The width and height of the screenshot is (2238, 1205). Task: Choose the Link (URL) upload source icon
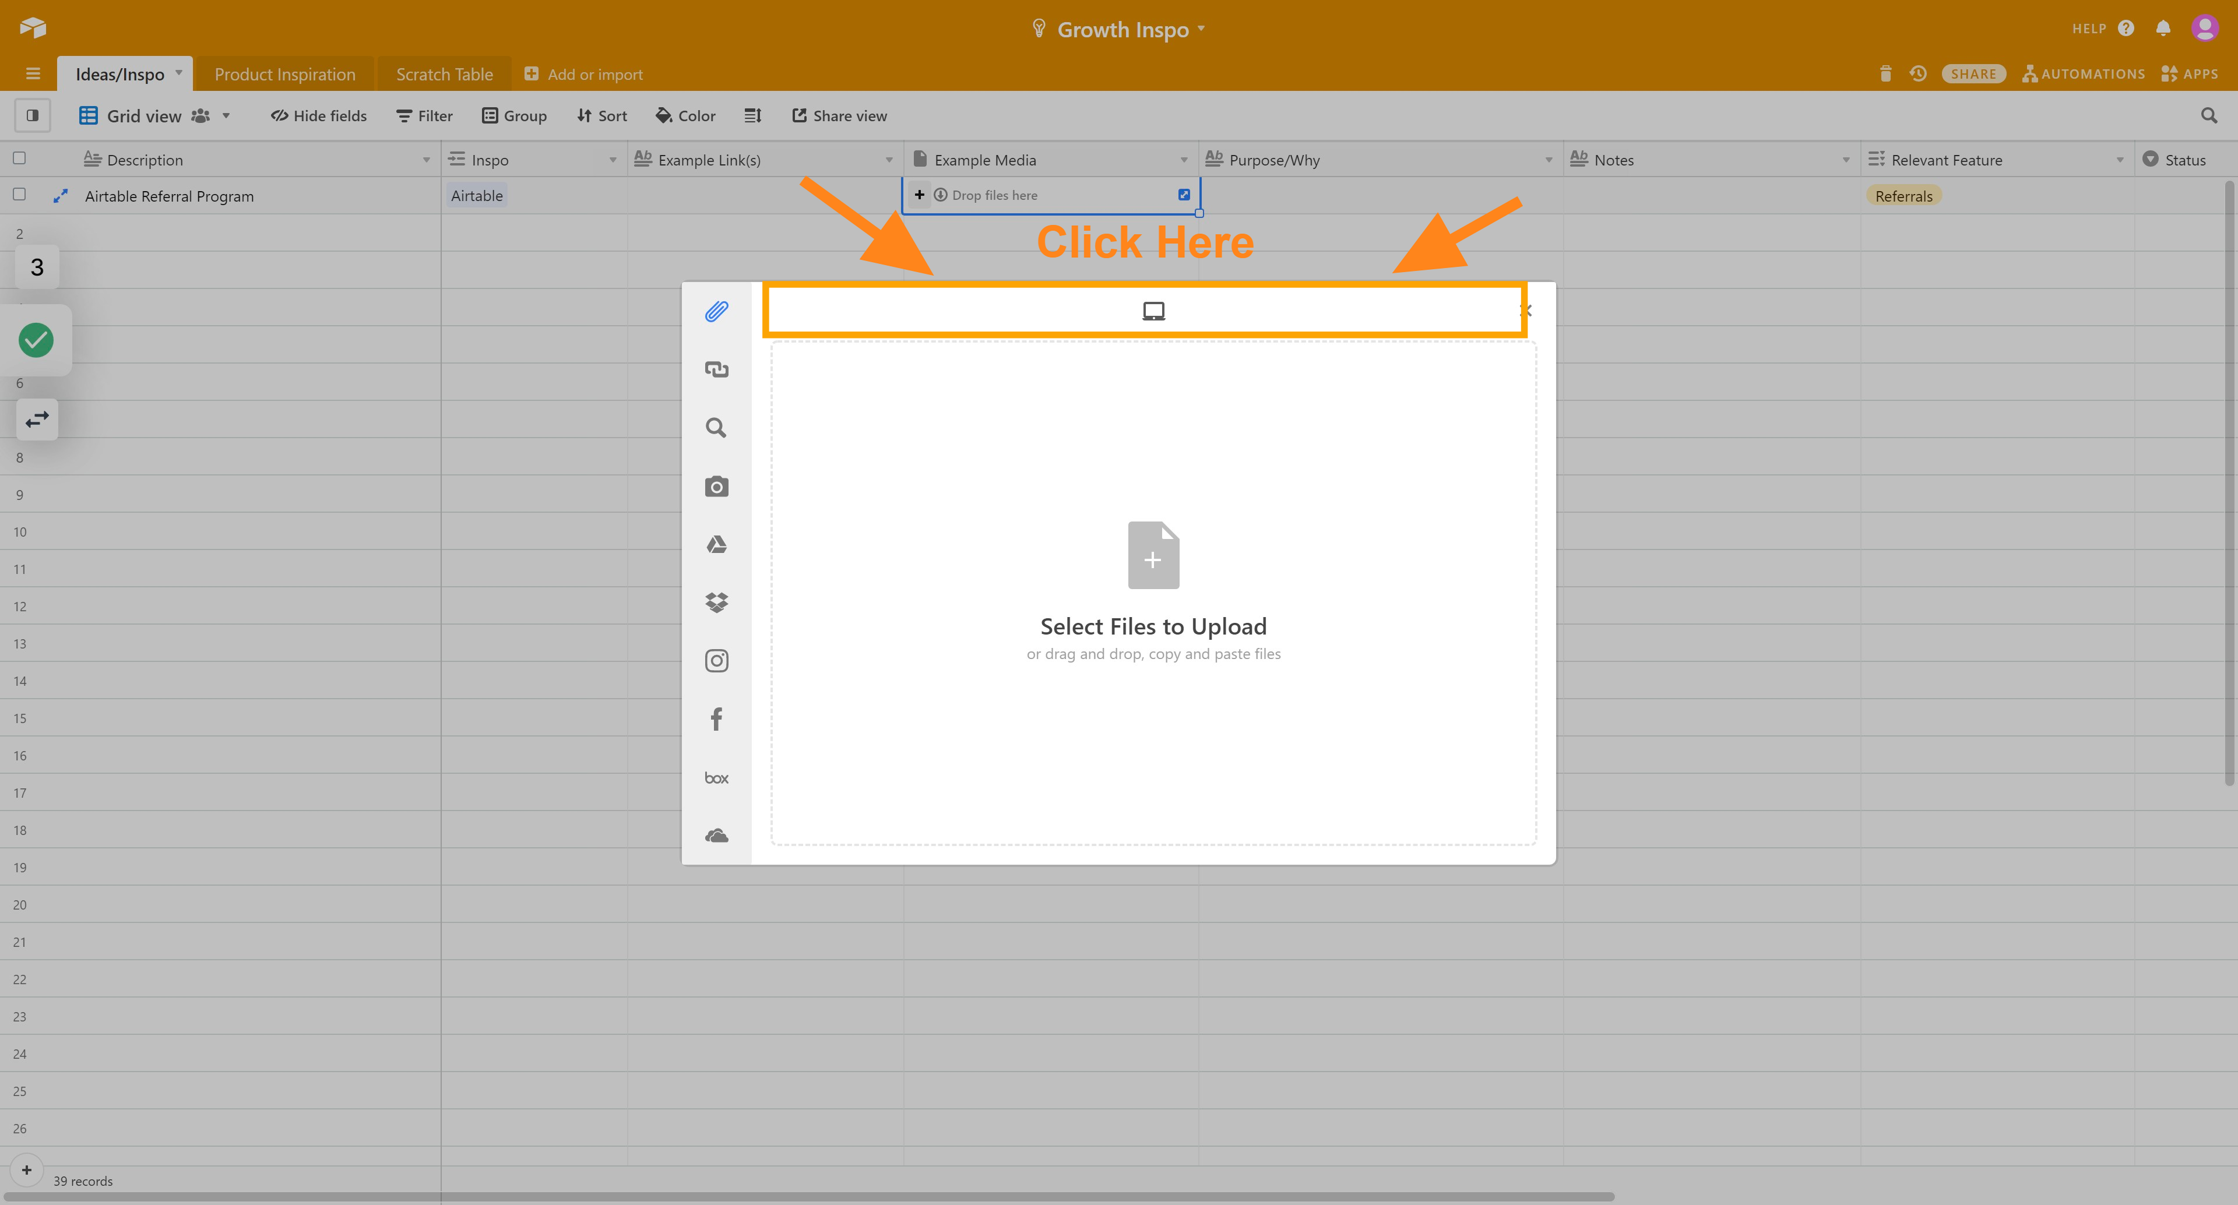pyautogui.click(x=716, y=369)
